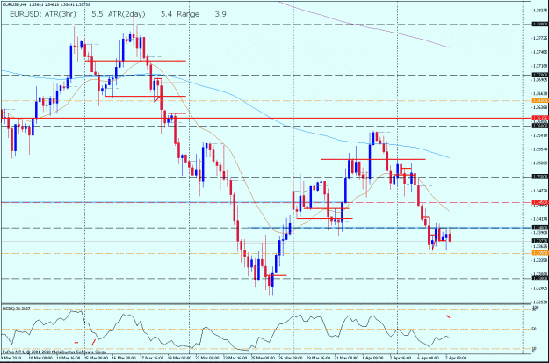Viewport: 549px width, 363px height.
Task: Click the RSI 50 level label
Action: pos(535,330)
